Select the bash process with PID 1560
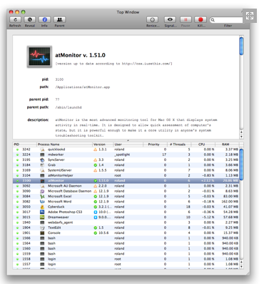The height and width of the screenshot is (284, 264). [x=126, y=248]
